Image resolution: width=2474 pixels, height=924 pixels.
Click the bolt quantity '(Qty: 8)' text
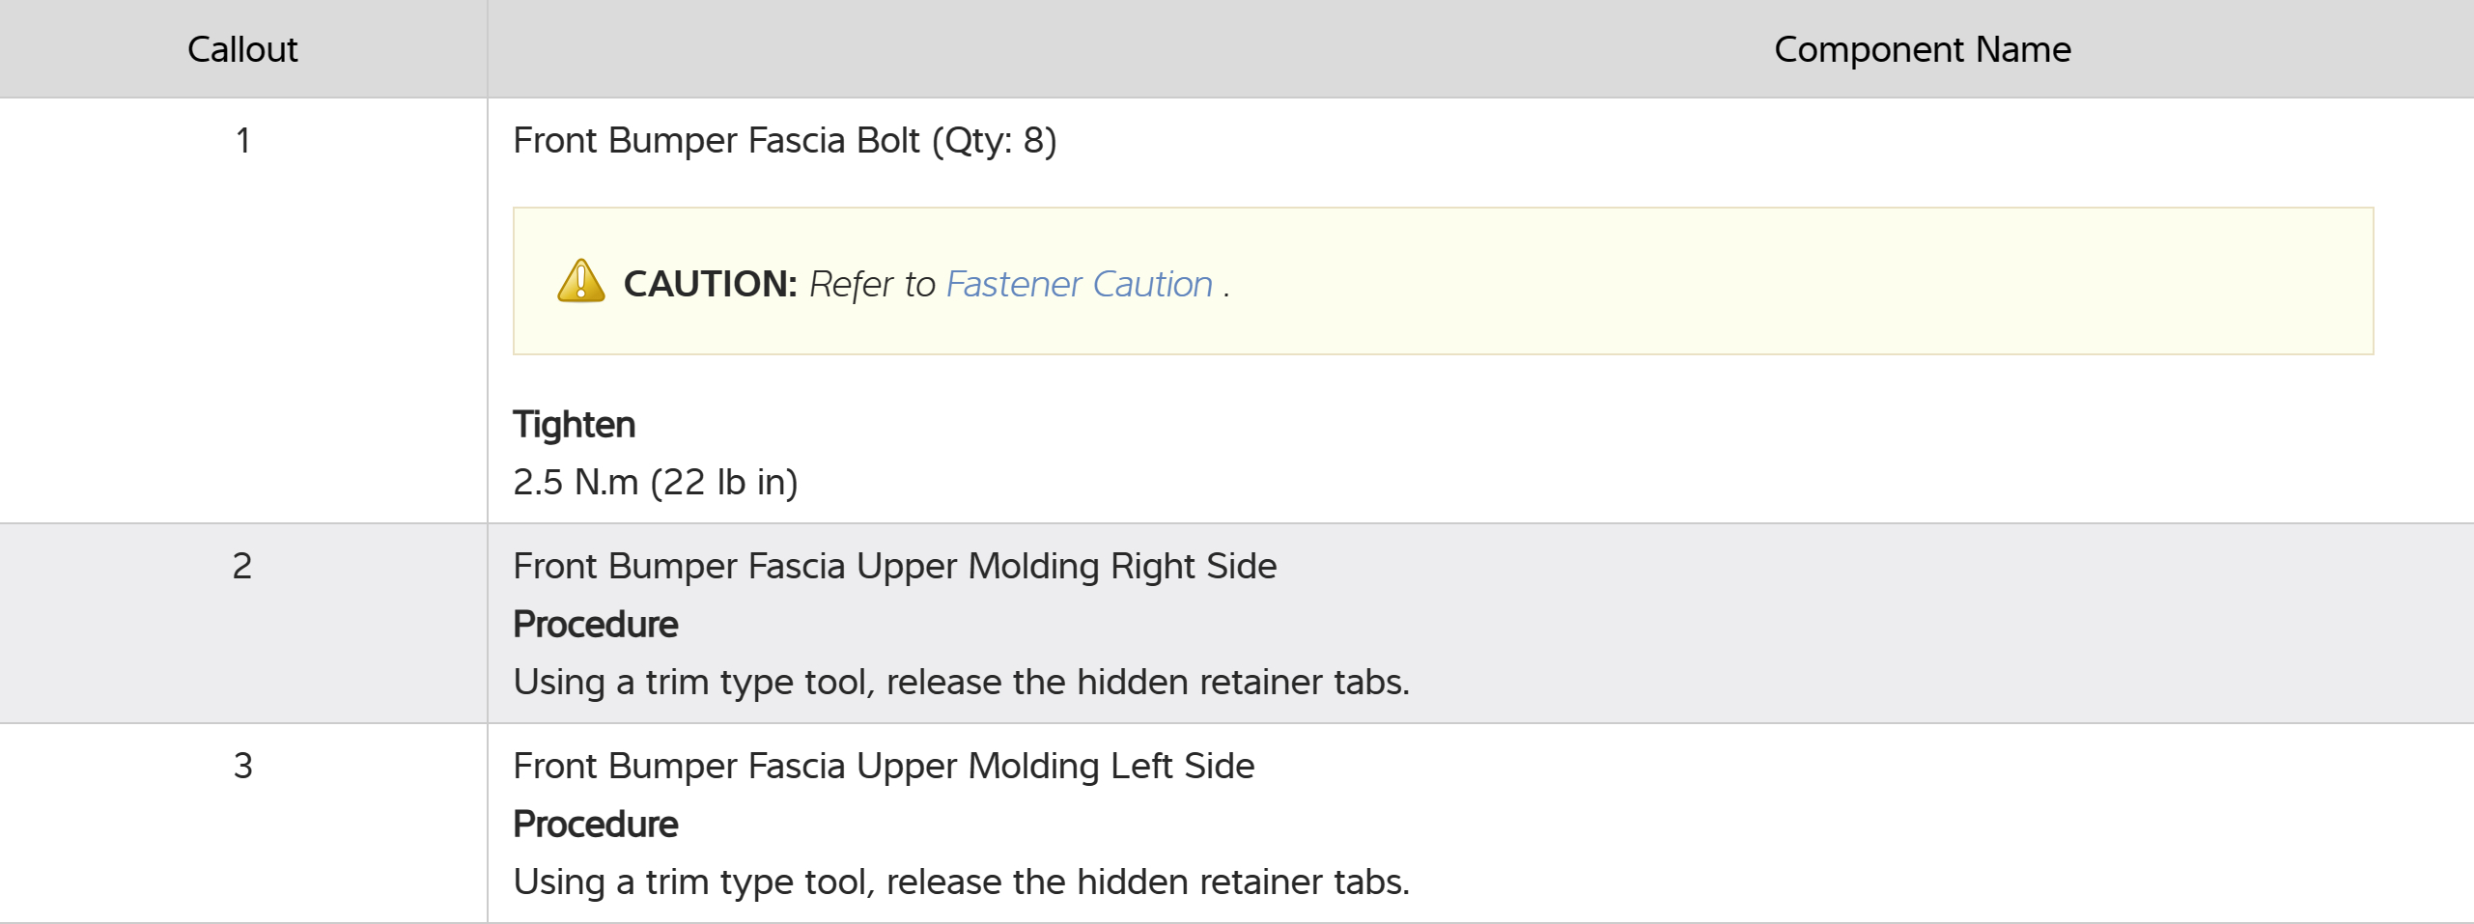[x=994, y=141]
